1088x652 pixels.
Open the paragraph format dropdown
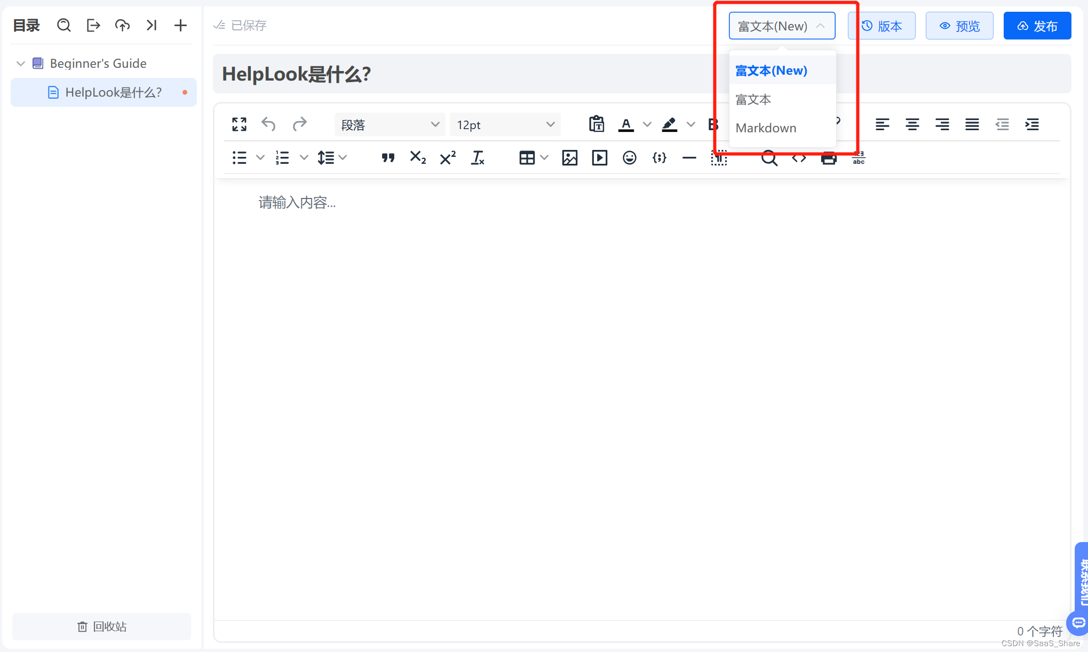coord(390,125)
